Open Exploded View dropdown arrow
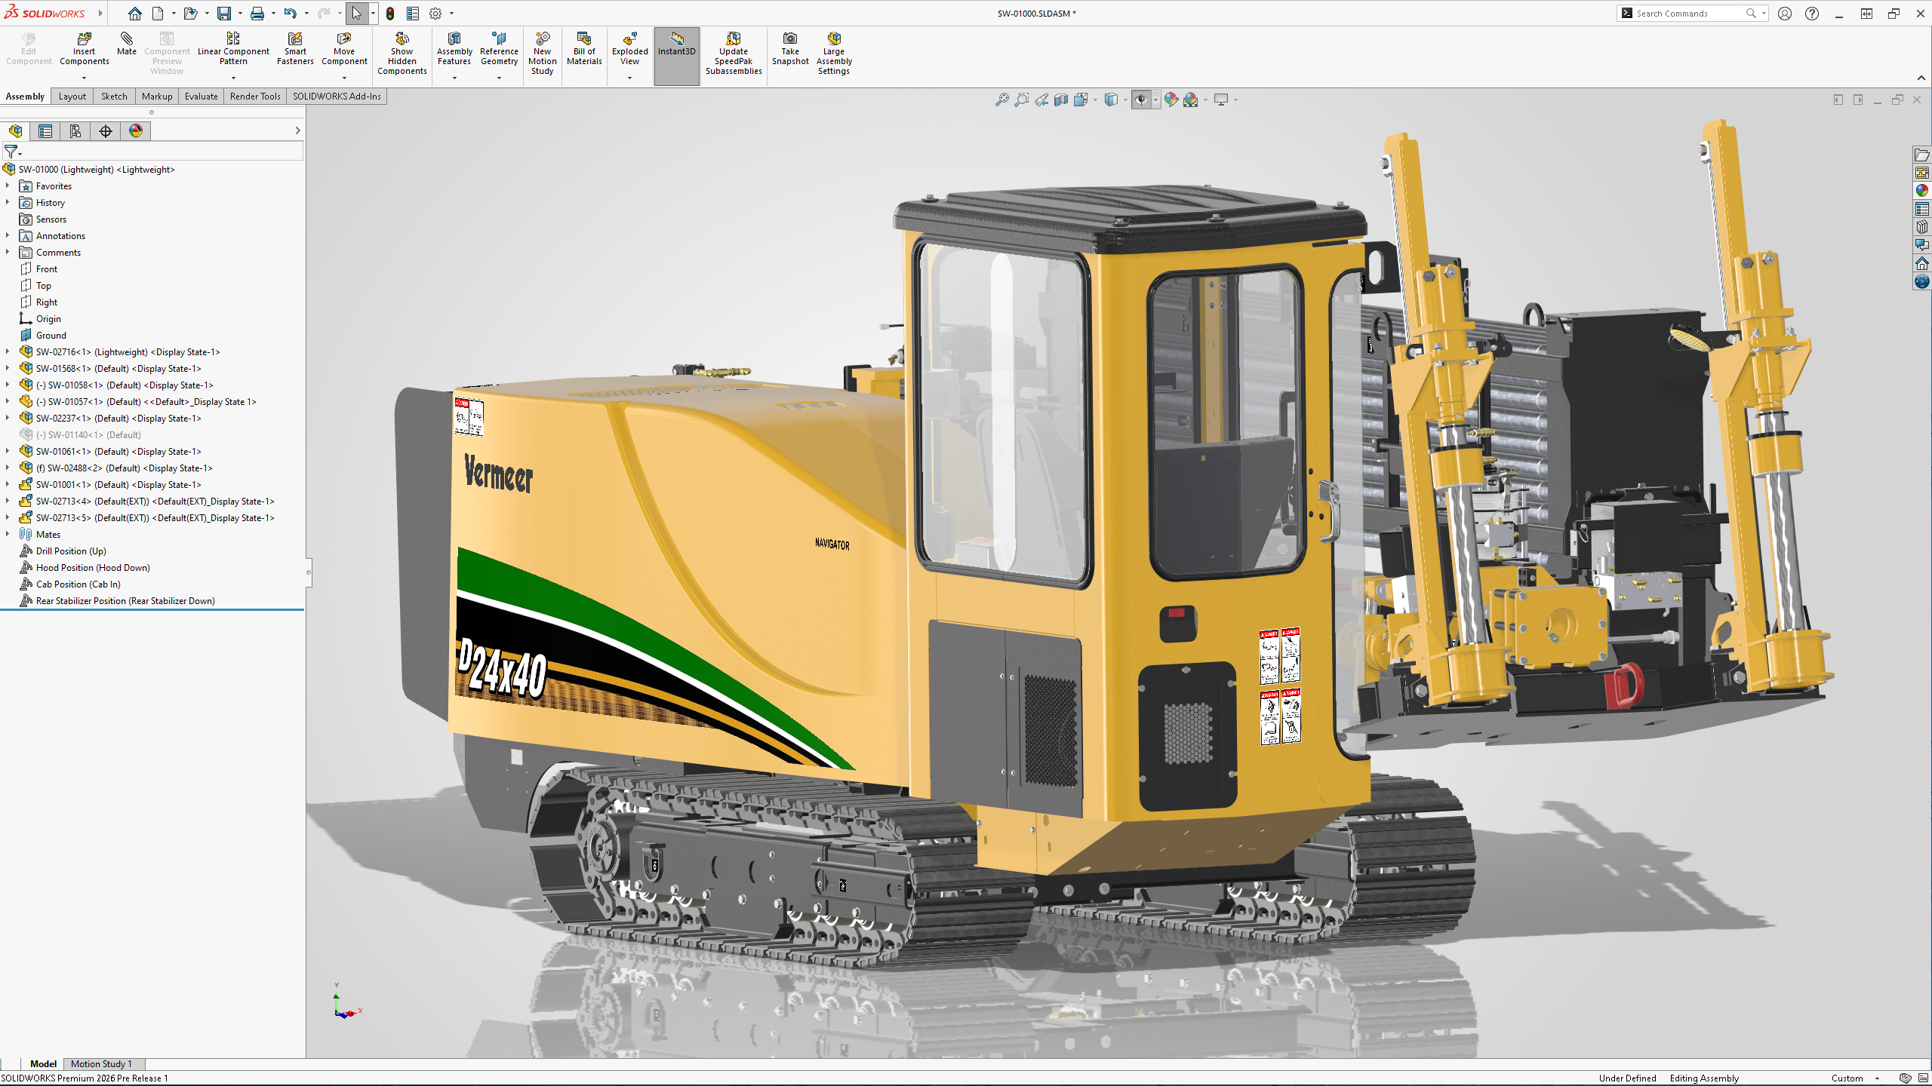 tap(629, 78)
